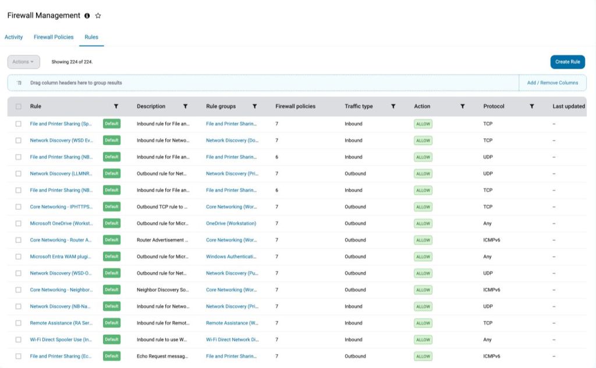Click Default badge on Remote Assistance row
Screen dimensions: 596x368
[x=112, y=323]
